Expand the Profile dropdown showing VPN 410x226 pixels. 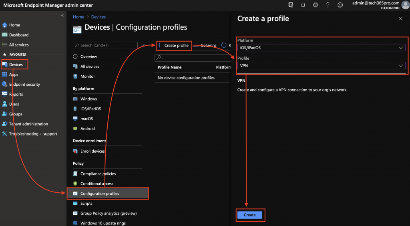(x=321, y=66)
